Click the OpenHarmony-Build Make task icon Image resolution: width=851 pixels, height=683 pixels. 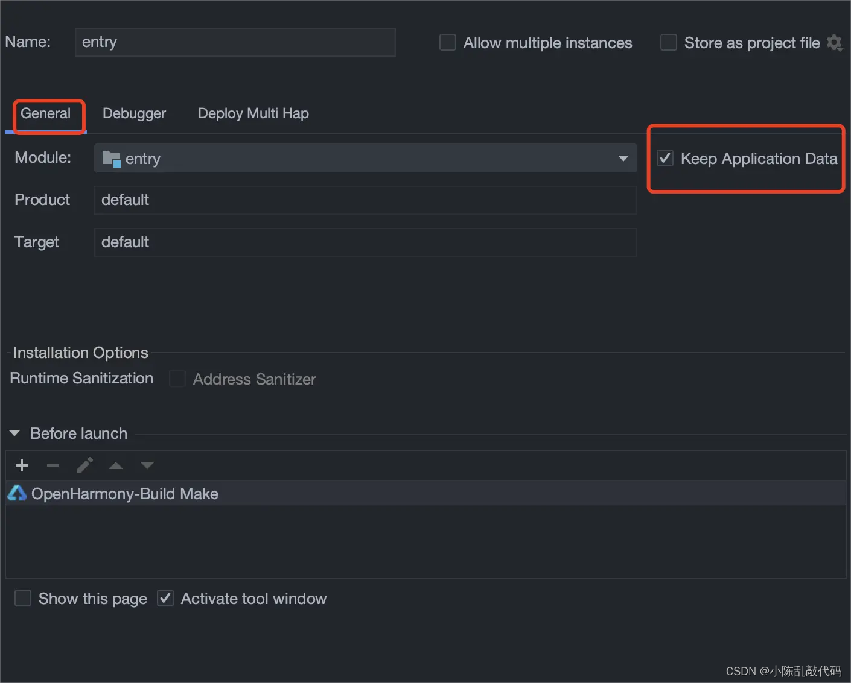(17, 493)
